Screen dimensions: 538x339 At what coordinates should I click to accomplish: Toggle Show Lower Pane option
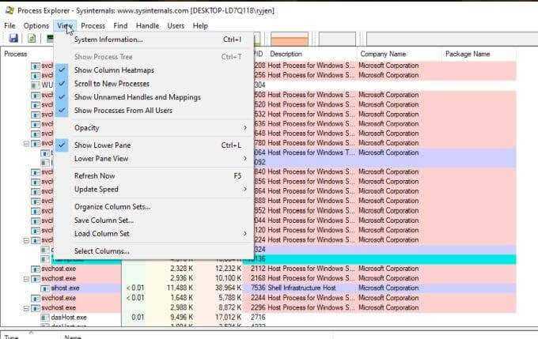coord(102,145)
